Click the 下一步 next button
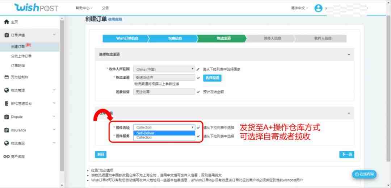Viewport: 391px width, 188px height. coord(346,155)
